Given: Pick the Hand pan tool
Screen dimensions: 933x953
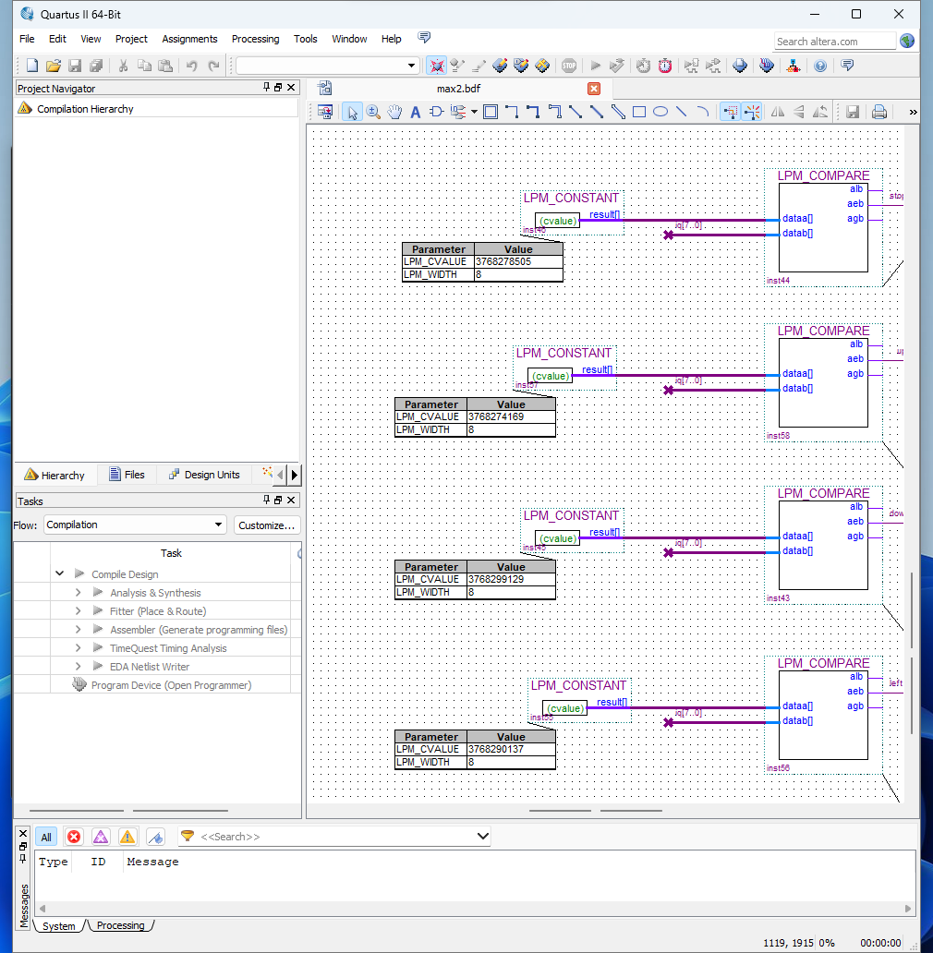Looking at the screenshot, I should click(395, 112).
